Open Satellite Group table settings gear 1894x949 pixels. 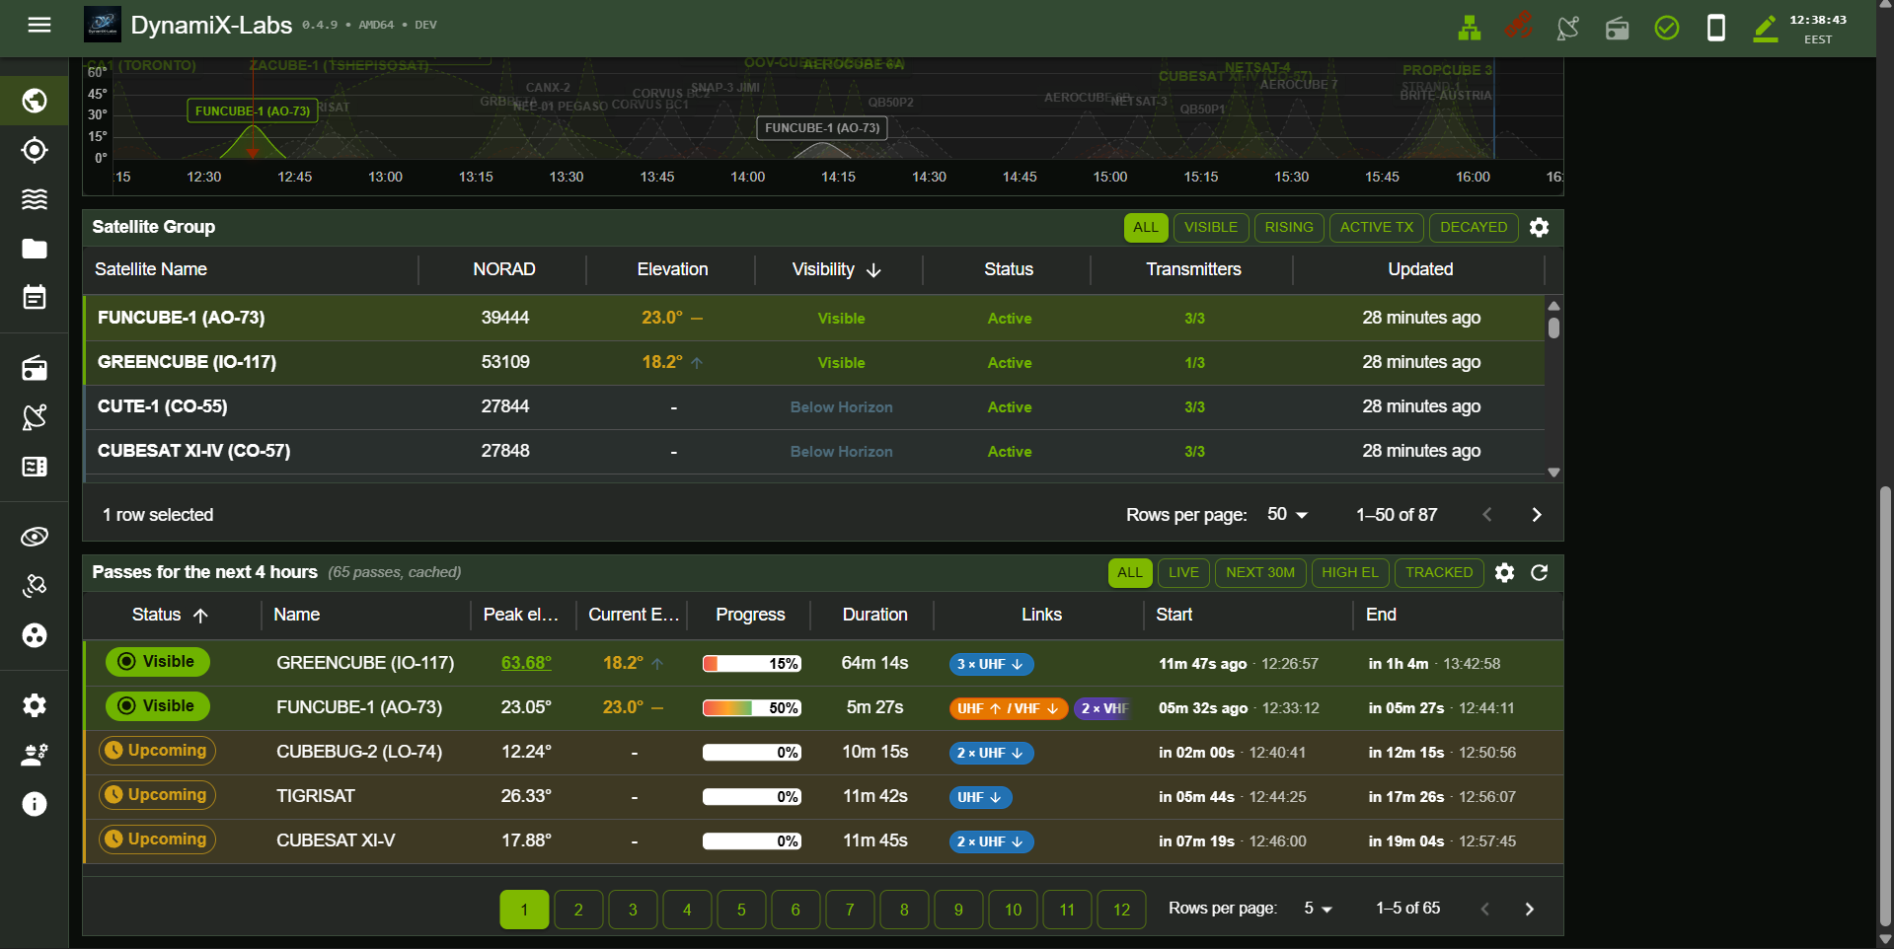(1539, 228)
